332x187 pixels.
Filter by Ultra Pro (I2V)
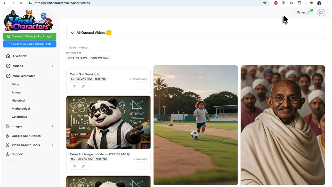(x=100, y=58)
